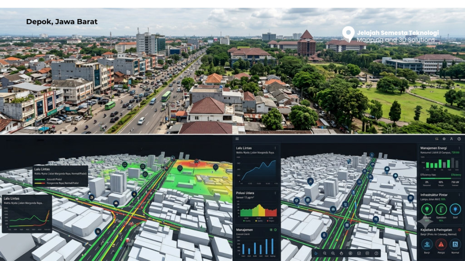Click the round icon right of hand tool
The image size is (465, 261).
pos(350,253)
